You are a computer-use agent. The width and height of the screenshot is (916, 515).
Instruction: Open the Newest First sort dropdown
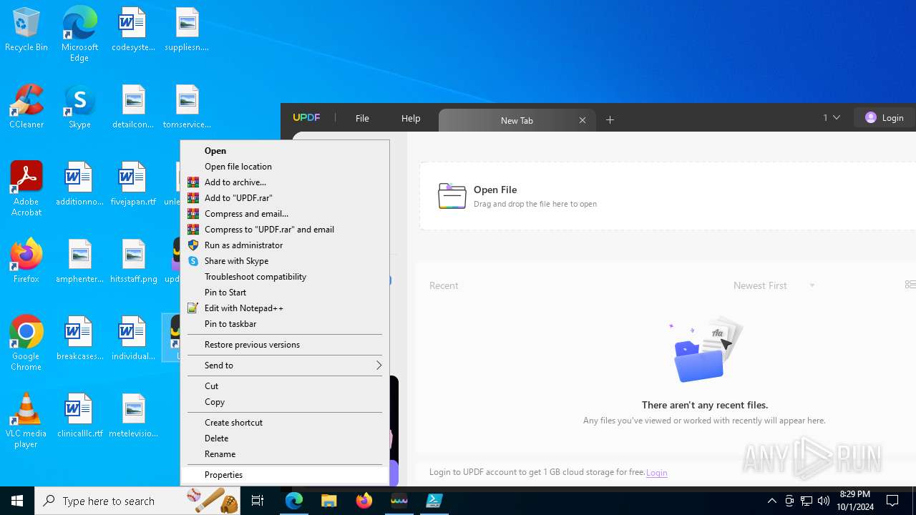(774, 285)
